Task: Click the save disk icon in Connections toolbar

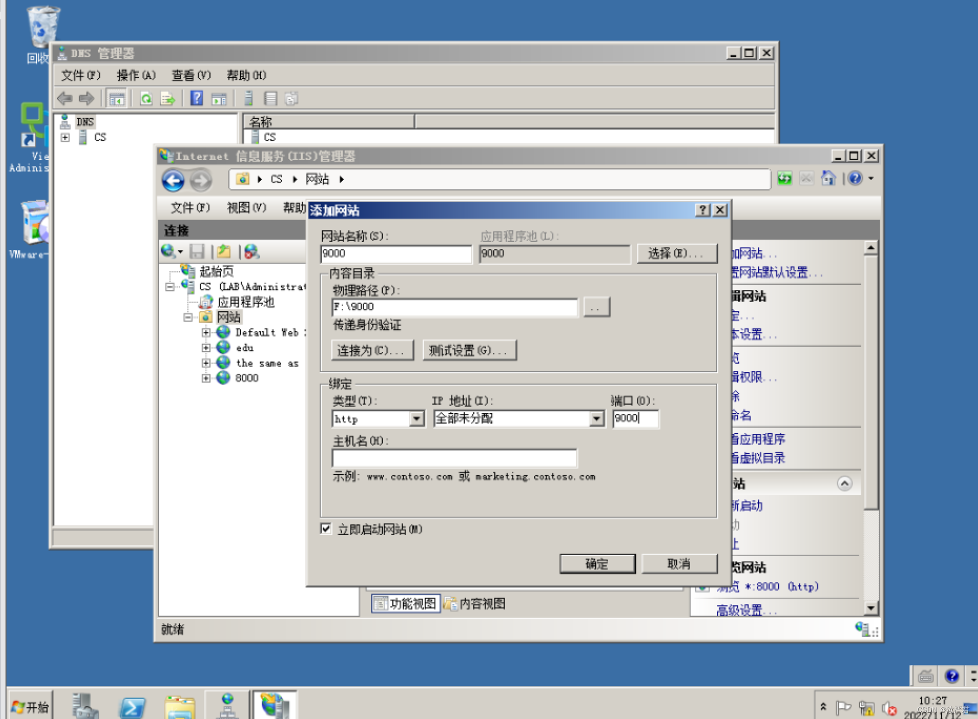Action: (x=197, y=251)
